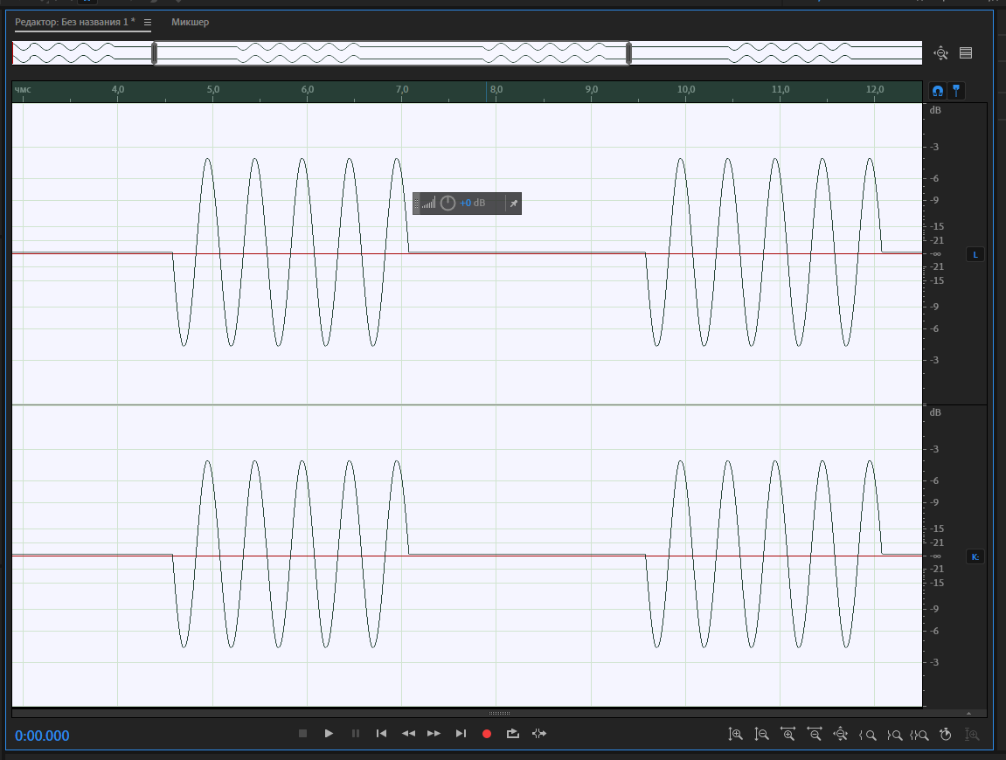Zoom out amplitude
Viewport: 1006px width, 760px height.
[x=761, y=735]
